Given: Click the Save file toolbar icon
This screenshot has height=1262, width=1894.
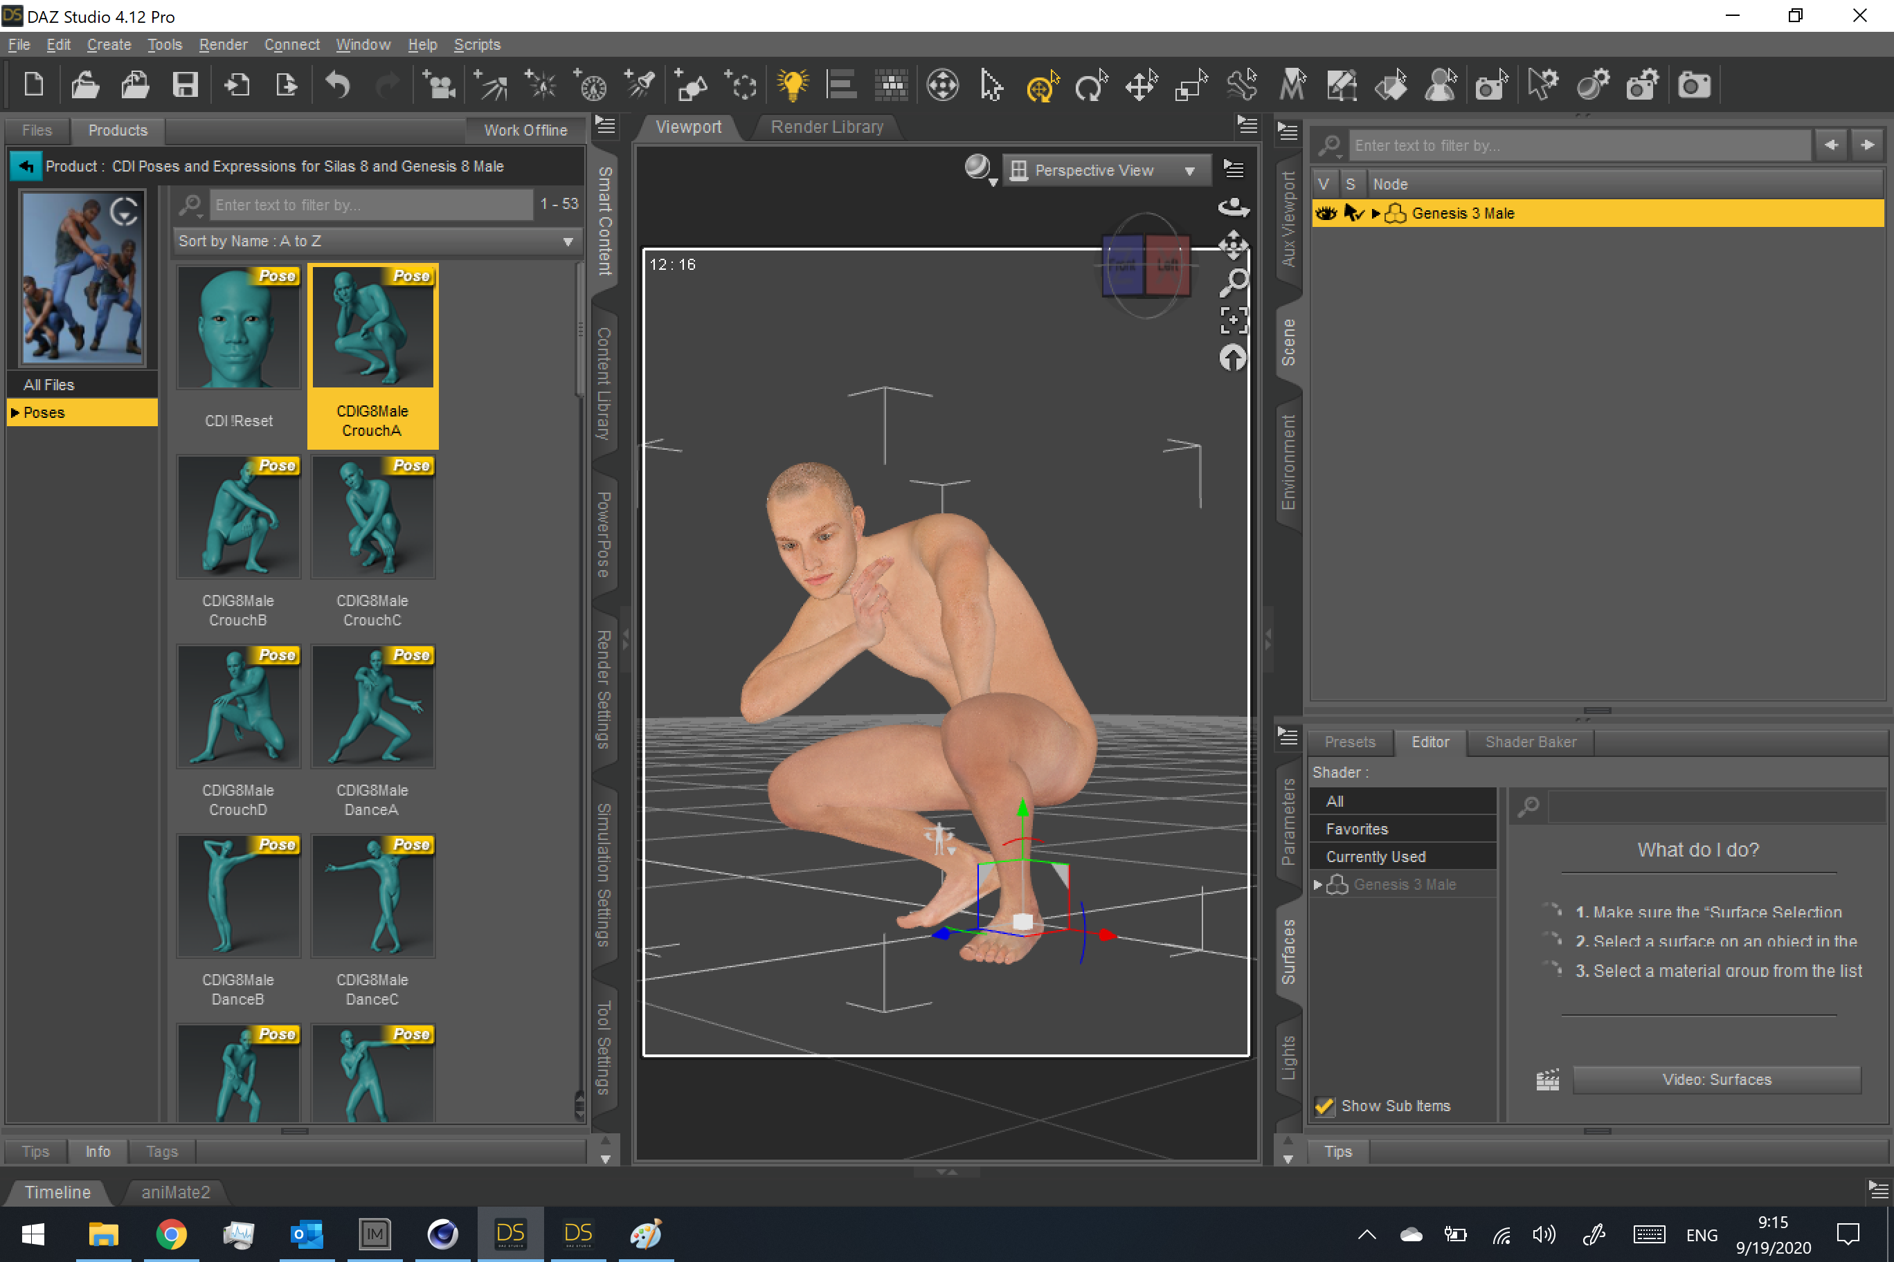Looking at the screenshot, I should pyautogui.click(x=186, y=84).
